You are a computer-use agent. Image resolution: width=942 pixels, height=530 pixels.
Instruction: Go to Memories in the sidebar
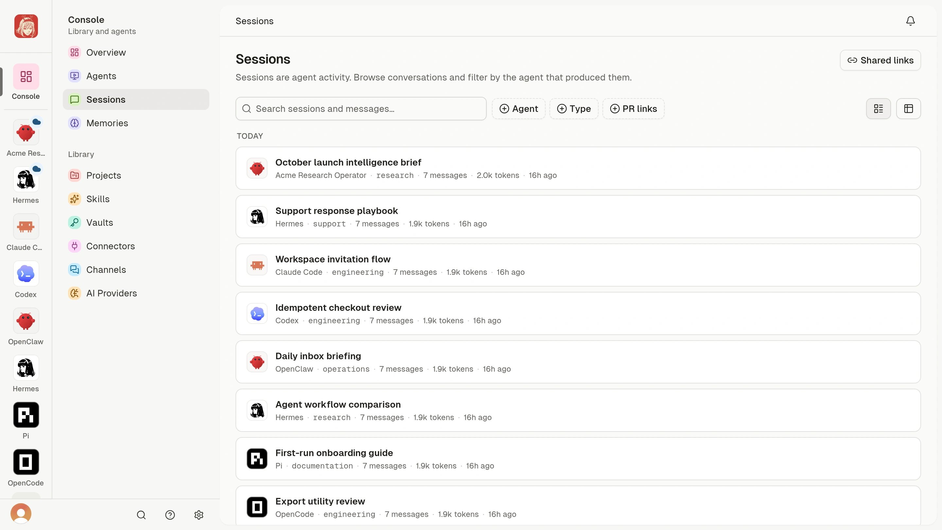pyautogui.click(x=136, y=123)
